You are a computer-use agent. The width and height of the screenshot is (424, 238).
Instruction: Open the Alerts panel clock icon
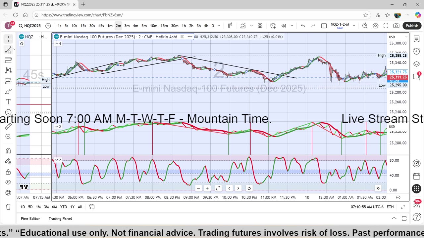tap(417, 51)
